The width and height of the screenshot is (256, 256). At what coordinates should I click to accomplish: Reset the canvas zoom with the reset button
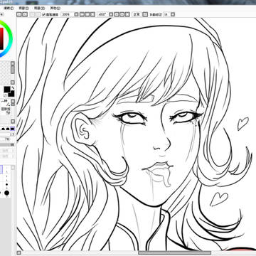93,14
